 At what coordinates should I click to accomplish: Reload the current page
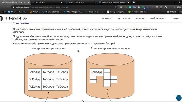(x=8, y=7)
